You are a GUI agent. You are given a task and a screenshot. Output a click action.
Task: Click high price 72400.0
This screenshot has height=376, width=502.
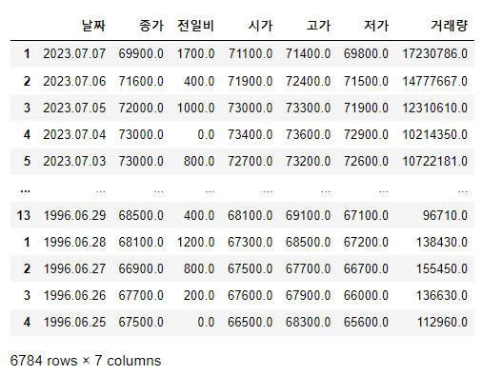(x=308, y=81)
